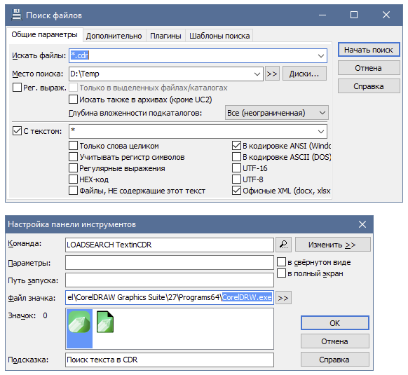Open the Место поиска path dropdown
The image size is (408, 375).
257,74
